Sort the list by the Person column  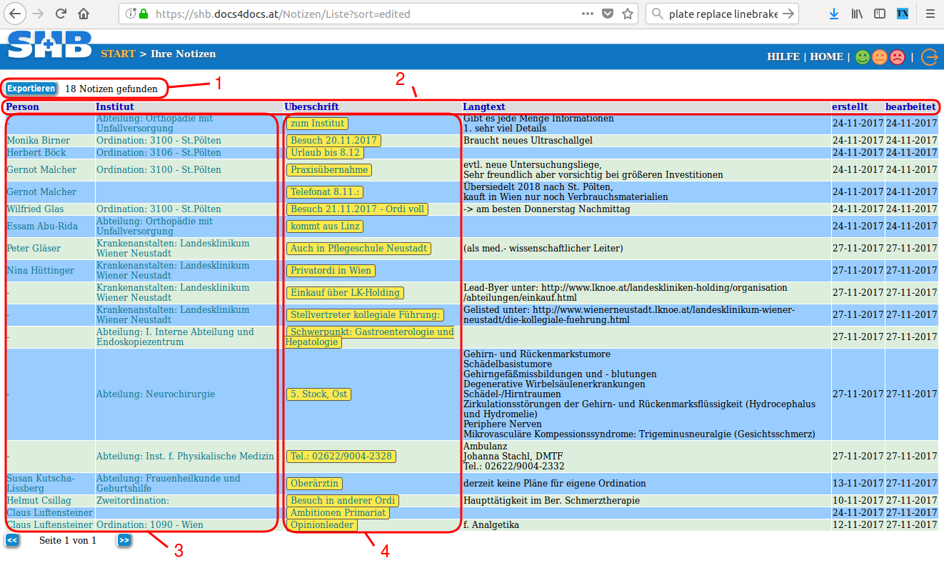click(x=23, y=107)
